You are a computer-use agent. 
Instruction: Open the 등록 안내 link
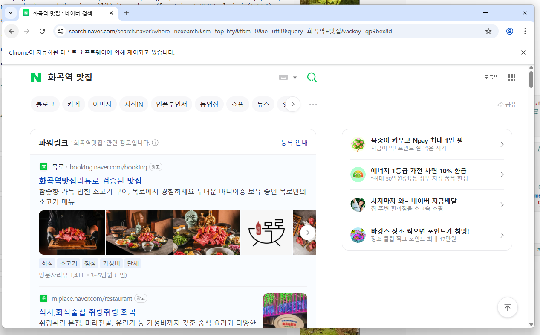294,143
